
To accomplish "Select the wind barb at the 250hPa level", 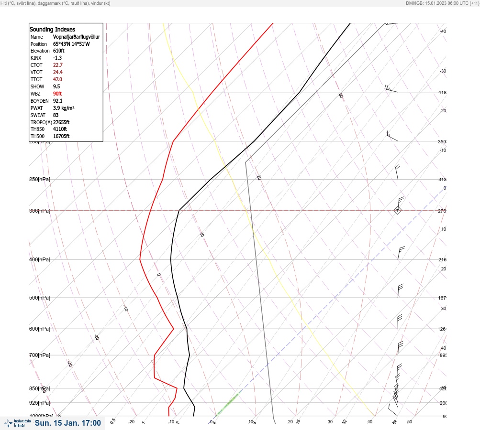I will click(397, 172).
